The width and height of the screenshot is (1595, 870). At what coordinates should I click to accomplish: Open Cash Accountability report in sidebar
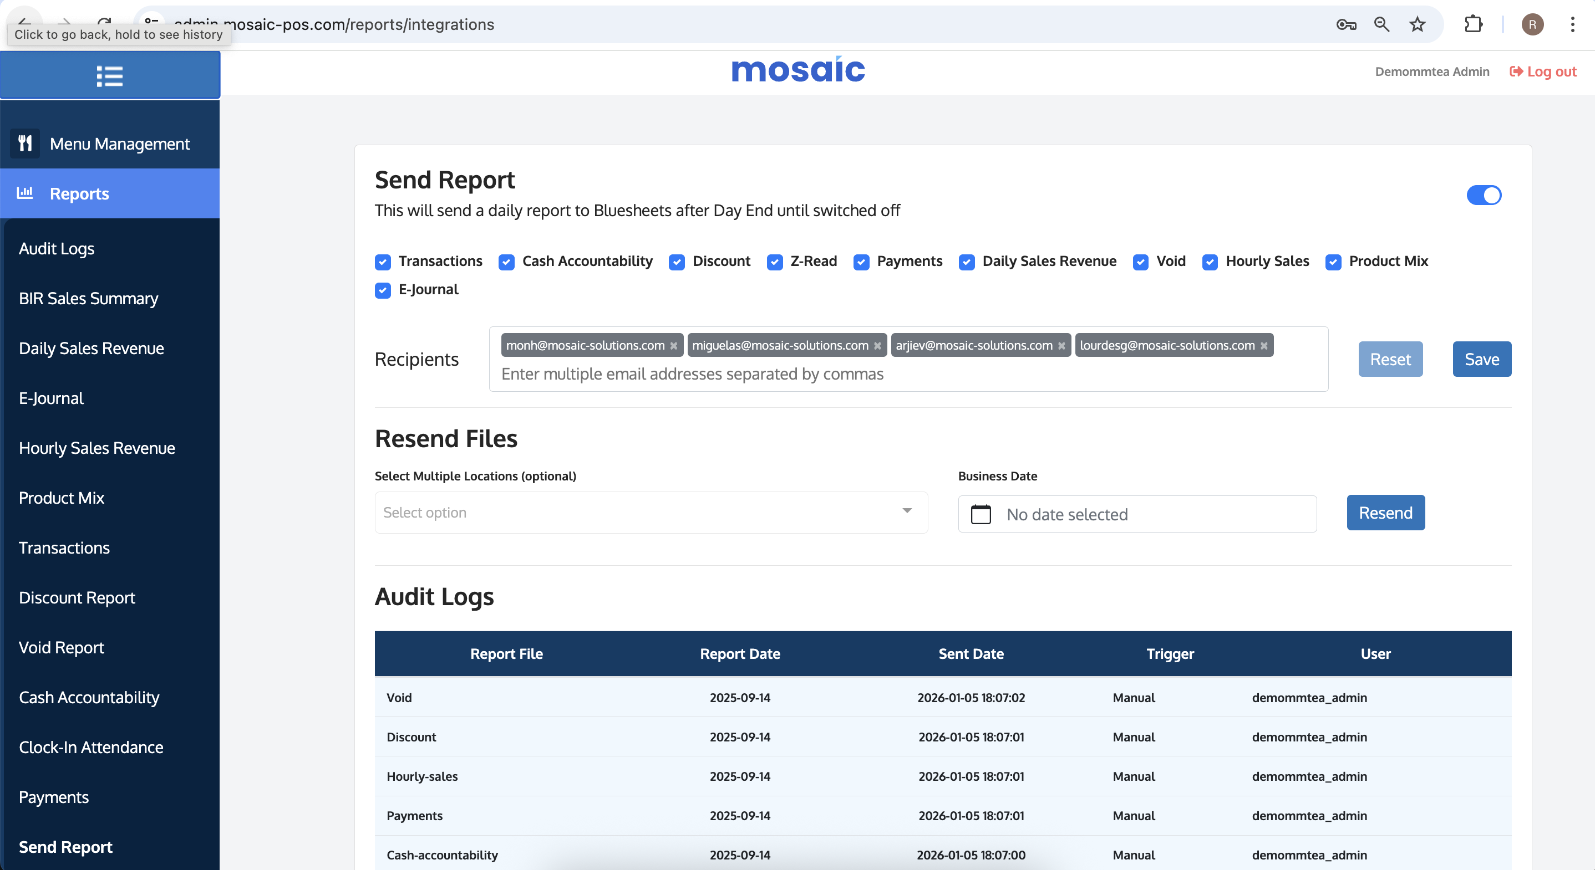(x=89, y=697)
